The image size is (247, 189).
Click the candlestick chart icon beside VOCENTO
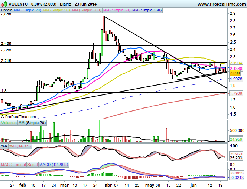coord(4,4)
